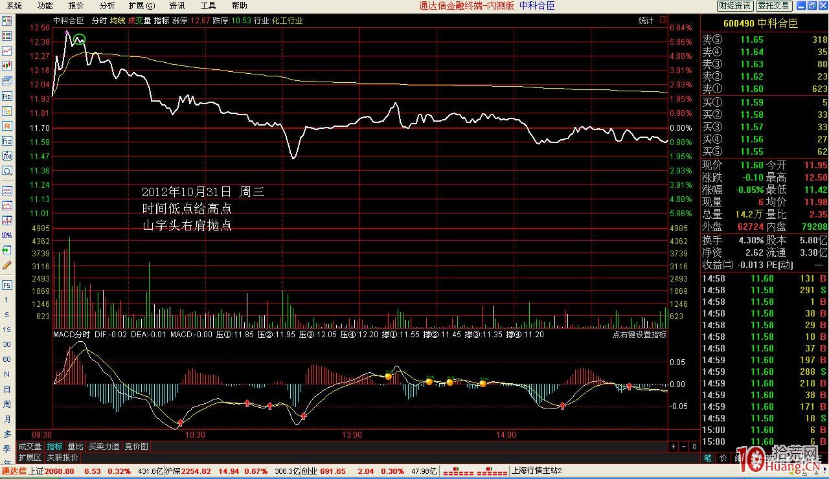This screenshot has height=479, width=829.
Task: Select the 15-minute period in sidebar
Action: (x=7, y=329)
